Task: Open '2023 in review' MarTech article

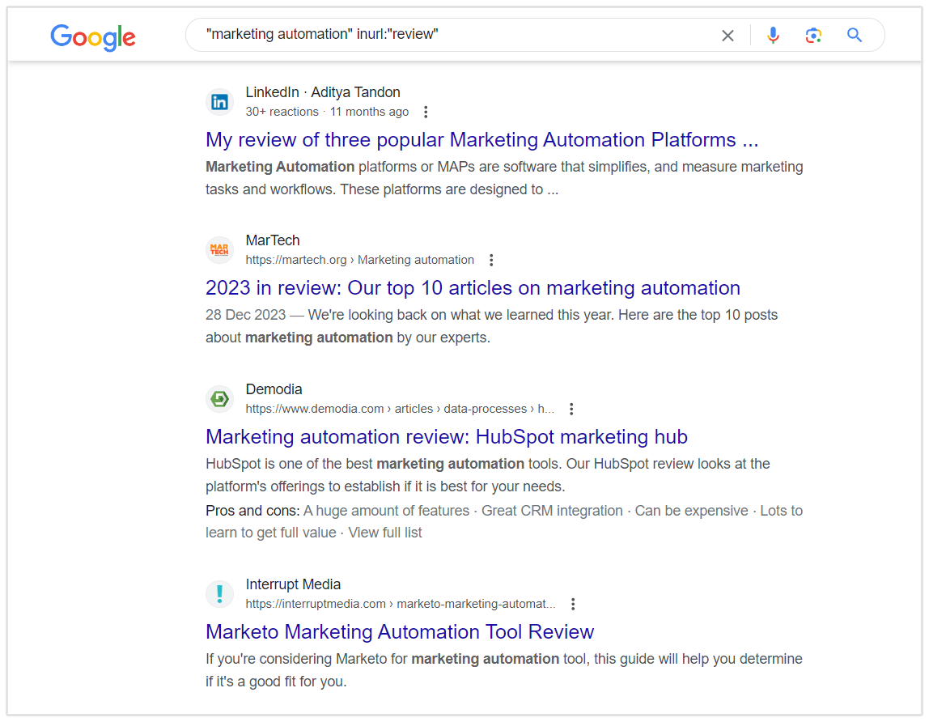Action: [473, 288]
